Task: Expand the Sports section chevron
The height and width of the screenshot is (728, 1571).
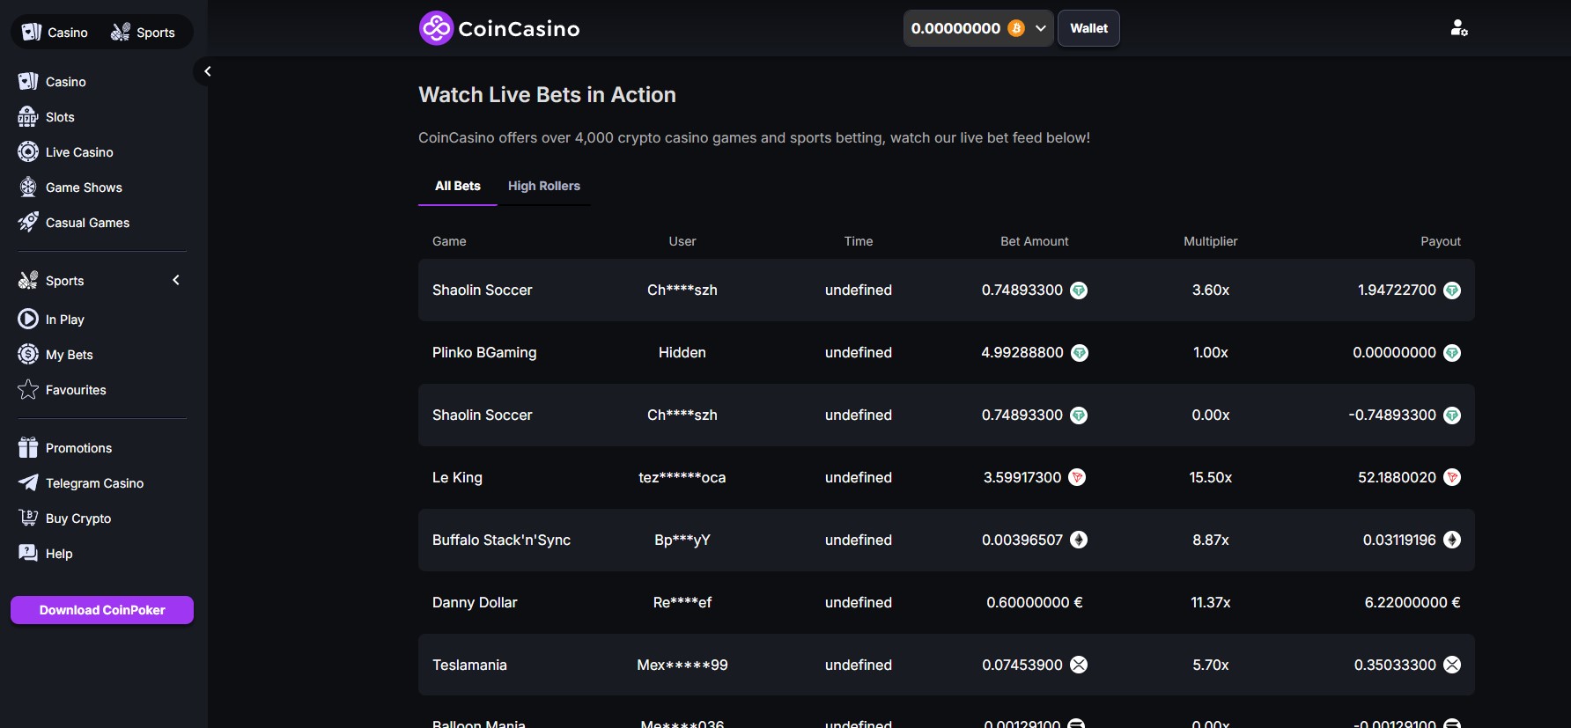Action: [x=176, y=280]
